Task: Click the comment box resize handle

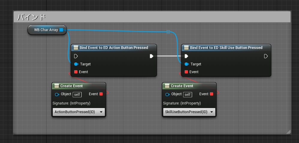Action: pyautogui.click(x=288, y=132)
